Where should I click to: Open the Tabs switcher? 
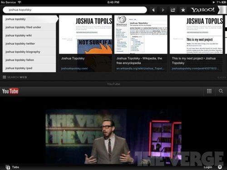tap(12, 167)
